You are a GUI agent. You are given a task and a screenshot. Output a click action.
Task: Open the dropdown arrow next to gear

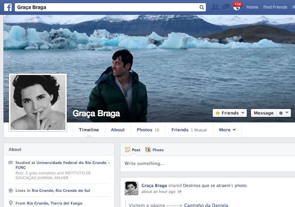coord(287,113)
